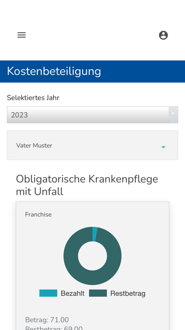This screenshot has width=185, height=330.
Task: Open the 2023 year selection dropdown
Action: click(92, 115)
